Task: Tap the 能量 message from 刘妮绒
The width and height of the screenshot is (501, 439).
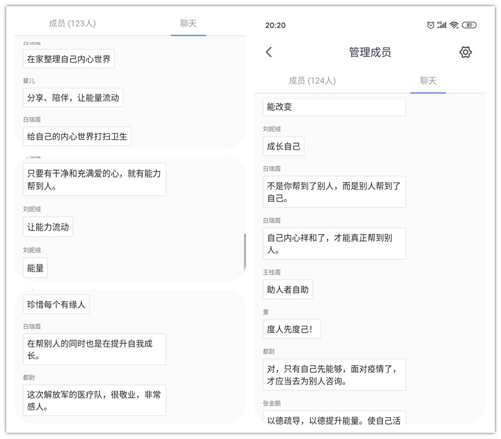Action: 35,267
